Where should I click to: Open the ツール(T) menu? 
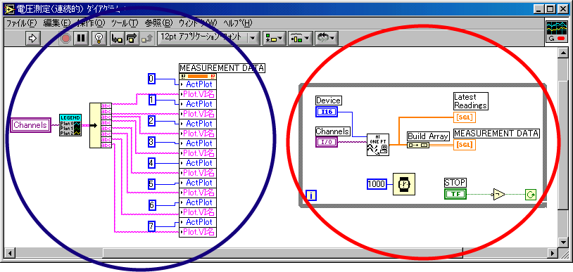click(x=125, y=23)
